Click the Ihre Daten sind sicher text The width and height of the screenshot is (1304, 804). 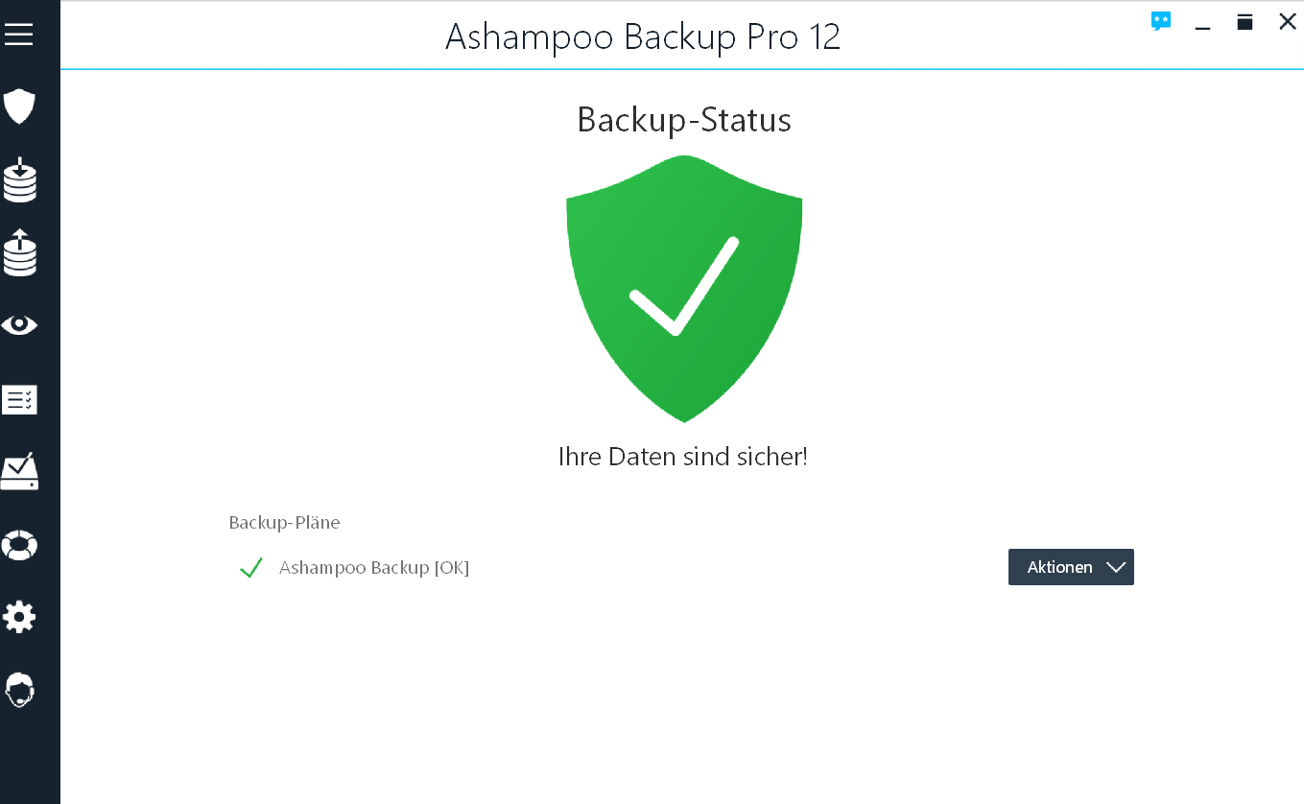tap(682, 457)
